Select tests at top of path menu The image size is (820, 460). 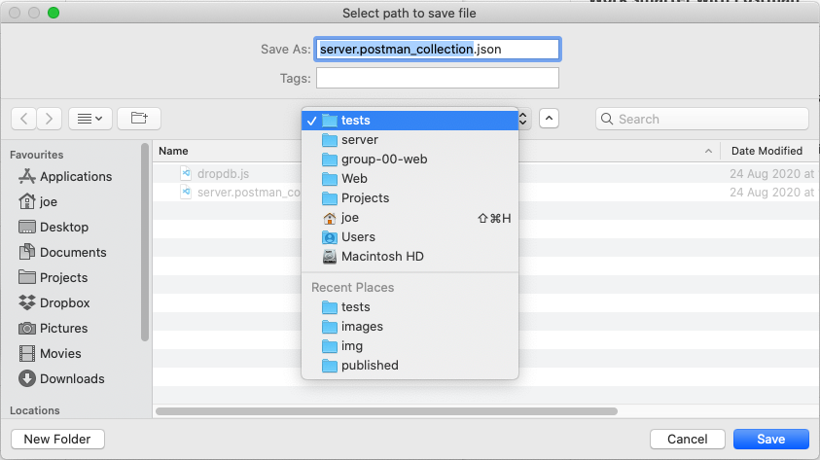point(410,121)
